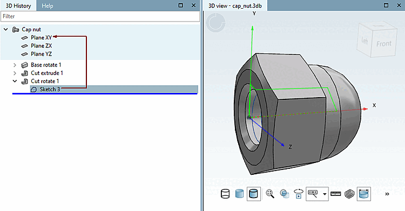Image resolution: width=405 pixels, height=211 pixels.
Task: Click the Base rotate 1 feature icon
Action: coord(24,65)
